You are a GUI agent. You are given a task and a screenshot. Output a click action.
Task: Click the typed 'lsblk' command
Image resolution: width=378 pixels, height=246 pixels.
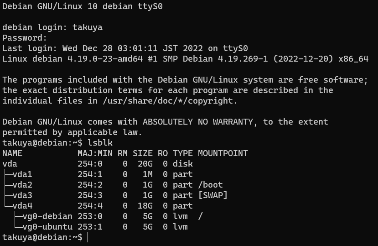[x=100, y=143]
